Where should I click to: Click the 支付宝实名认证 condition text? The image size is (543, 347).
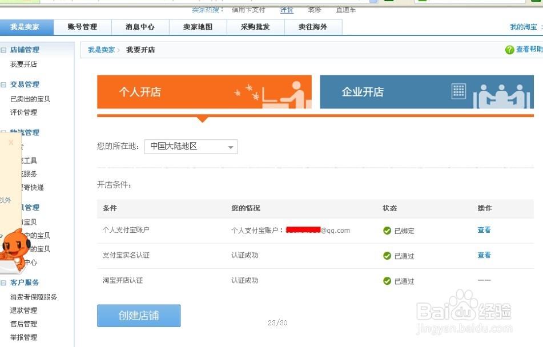coord(126,255)
